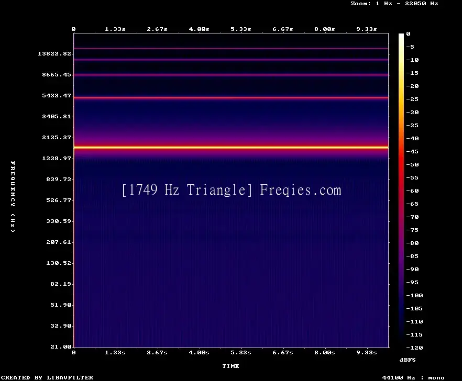Select the 8665.45 frequency label
The width and height of the screenshot is (462, 381).
pos(57,74)
